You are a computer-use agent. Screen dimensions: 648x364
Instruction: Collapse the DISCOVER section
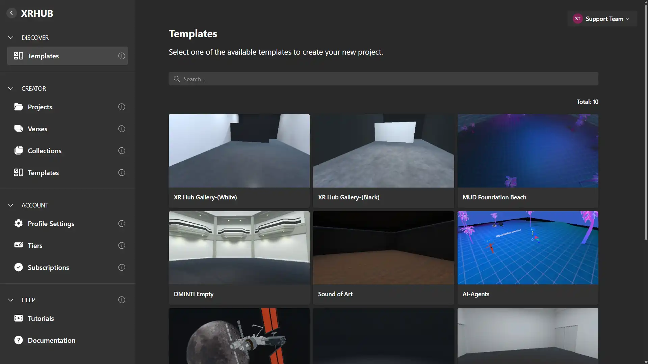tap(11, 37)
